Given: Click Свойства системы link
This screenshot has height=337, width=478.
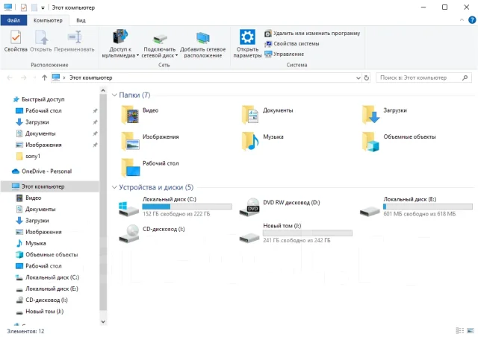Looking at the screenshot, I should 292,44.
